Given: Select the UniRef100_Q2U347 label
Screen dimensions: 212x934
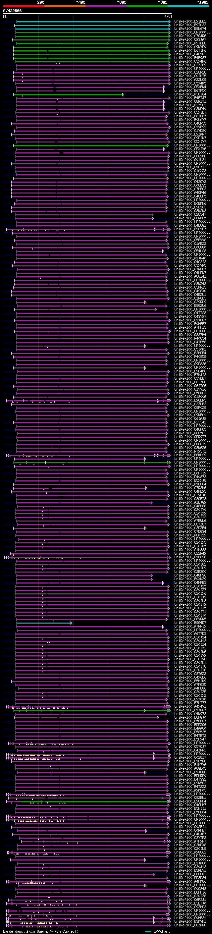Looking at the screenshot, I should (x=190, y=214).
